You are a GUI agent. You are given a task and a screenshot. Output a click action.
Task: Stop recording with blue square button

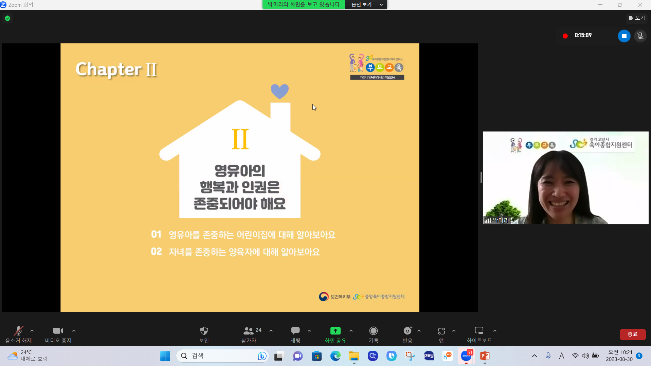pos(624,36)
